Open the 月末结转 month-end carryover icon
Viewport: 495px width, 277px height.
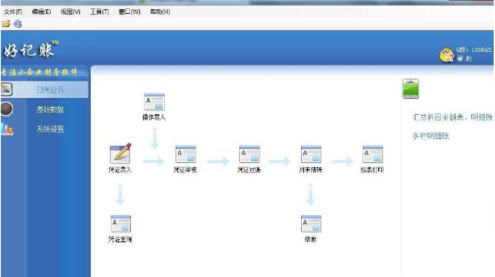pos(311,154)
